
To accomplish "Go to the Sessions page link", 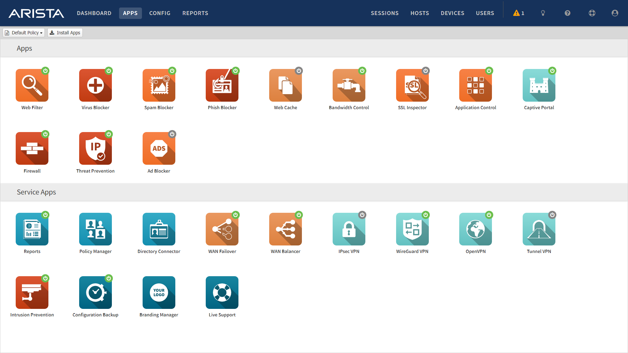I will coord(385,13).
